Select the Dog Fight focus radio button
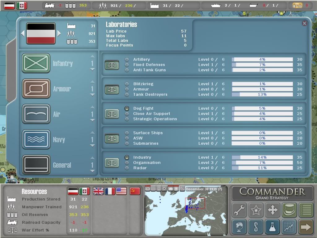Screen dimensions: 317x238 [127, 108]
